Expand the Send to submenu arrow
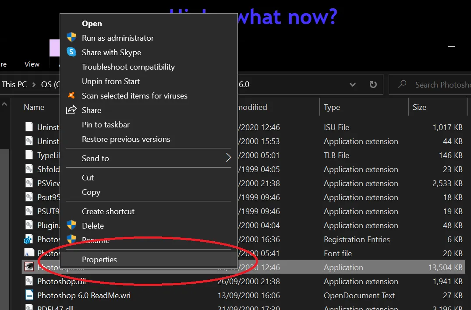The height and width of the screenshot is (310, 471). pos(228,158)
